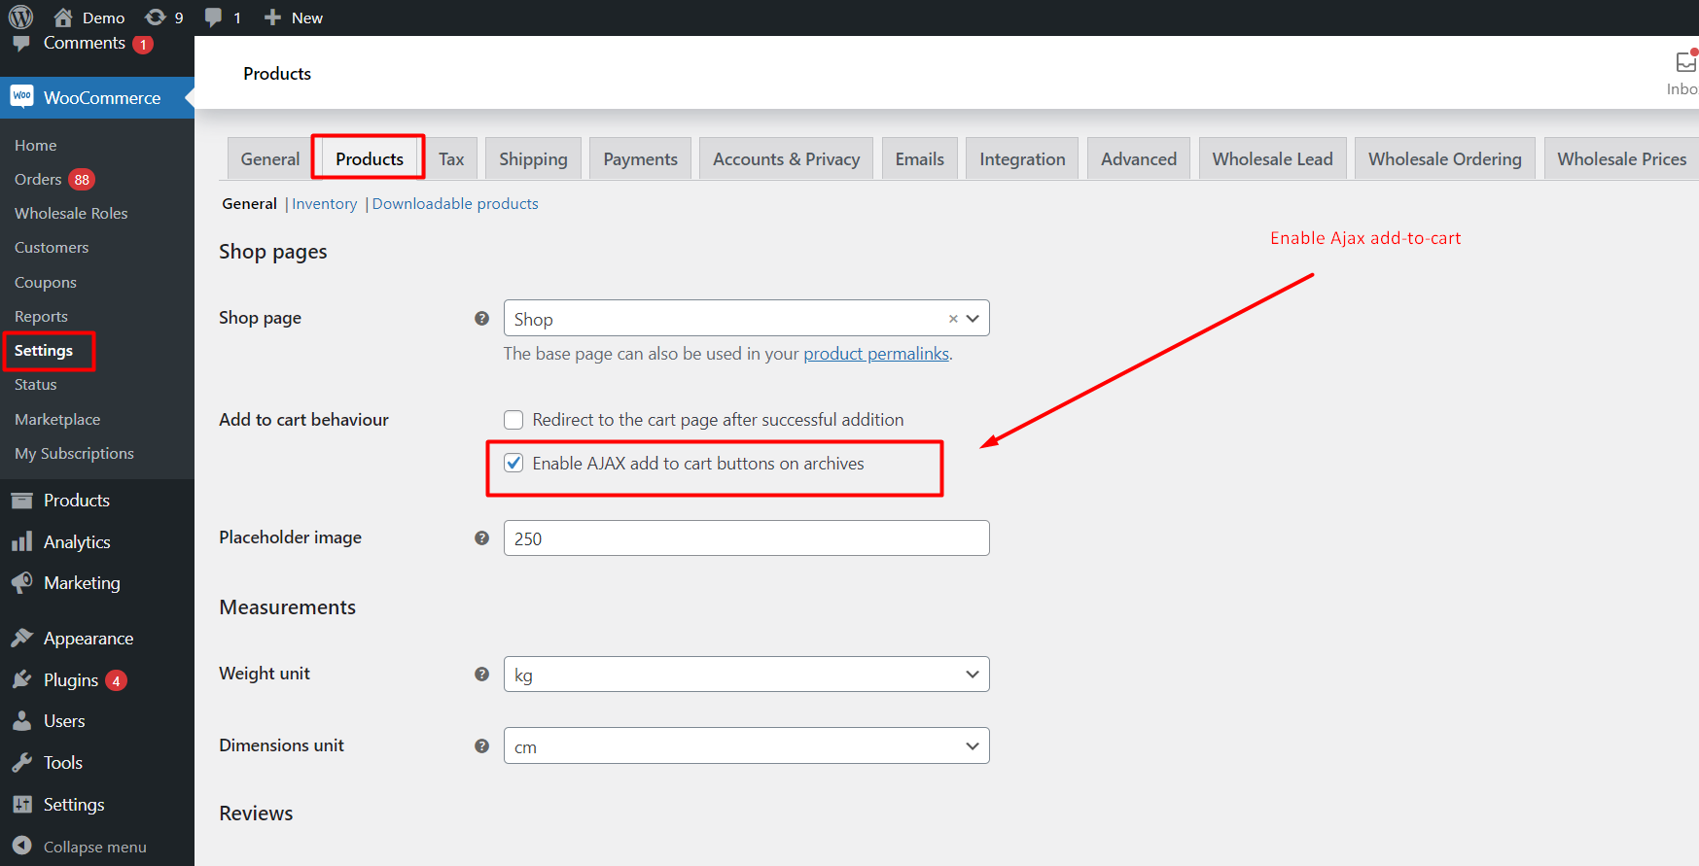Click the WooCommerce Woo logo icon
Viewport: 1699px width, 866px height.
click(x=21, y=96)
